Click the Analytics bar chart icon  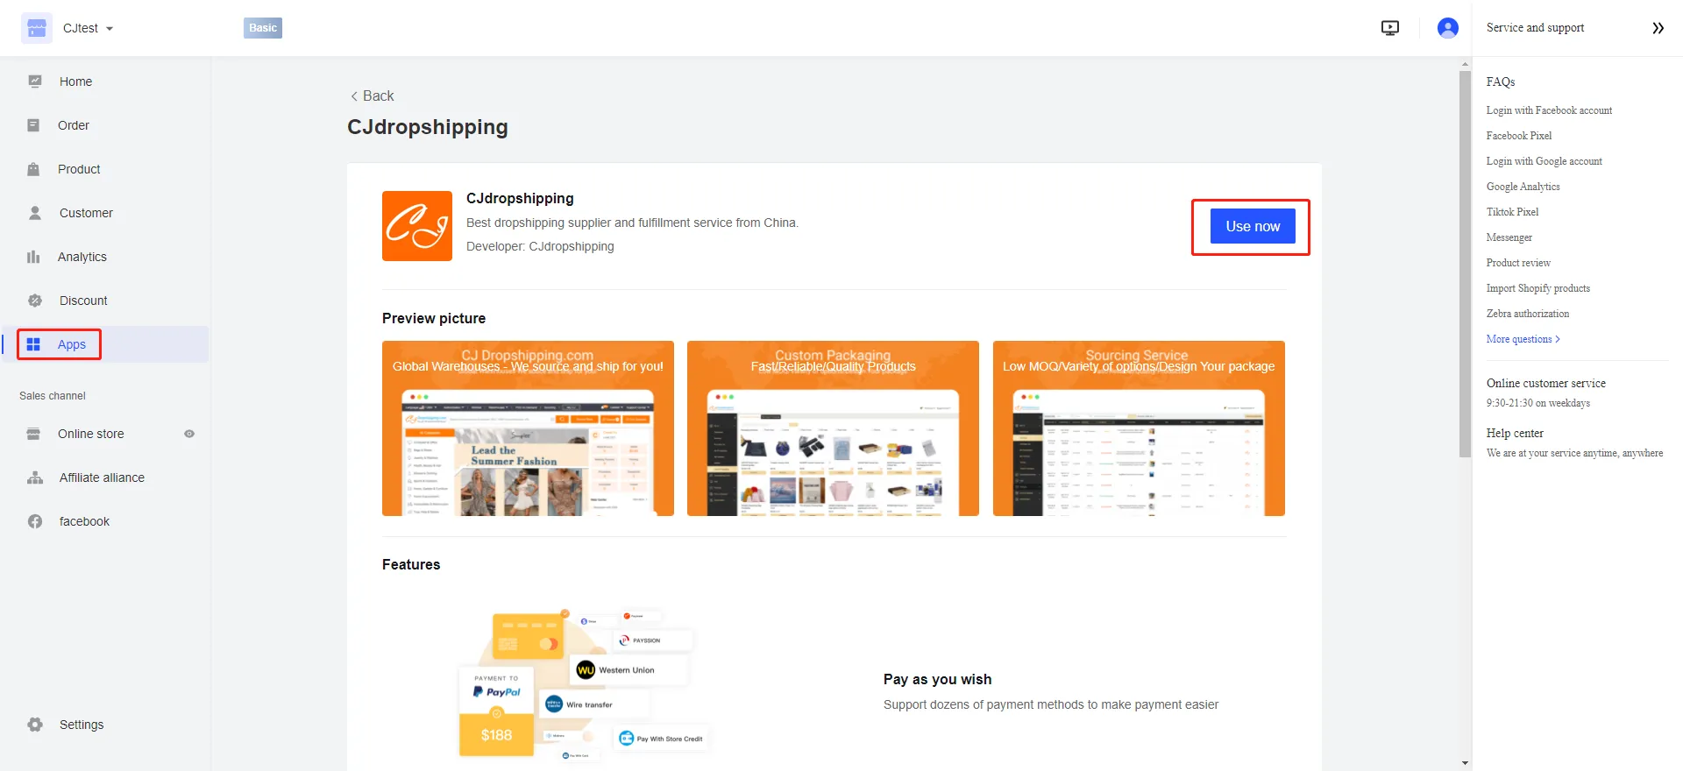[34, 257]
